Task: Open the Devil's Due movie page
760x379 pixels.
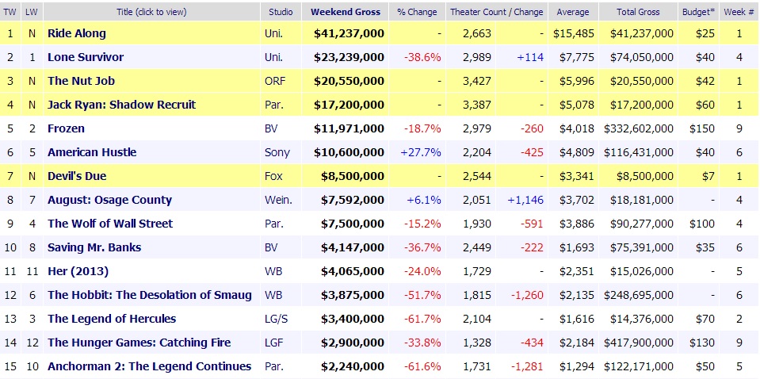Action: [x=77, y=176]
